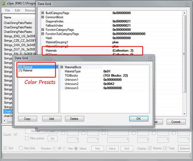Screen dimensions: 193x161
Task: Expand the FunctionSubCategoryFlags node
Action: 43,34
